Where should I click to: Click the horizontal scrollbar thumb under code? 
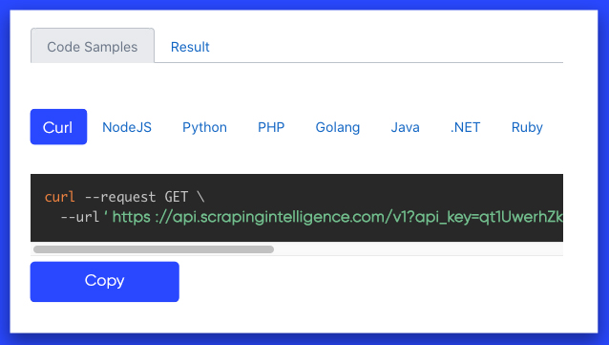154,249
